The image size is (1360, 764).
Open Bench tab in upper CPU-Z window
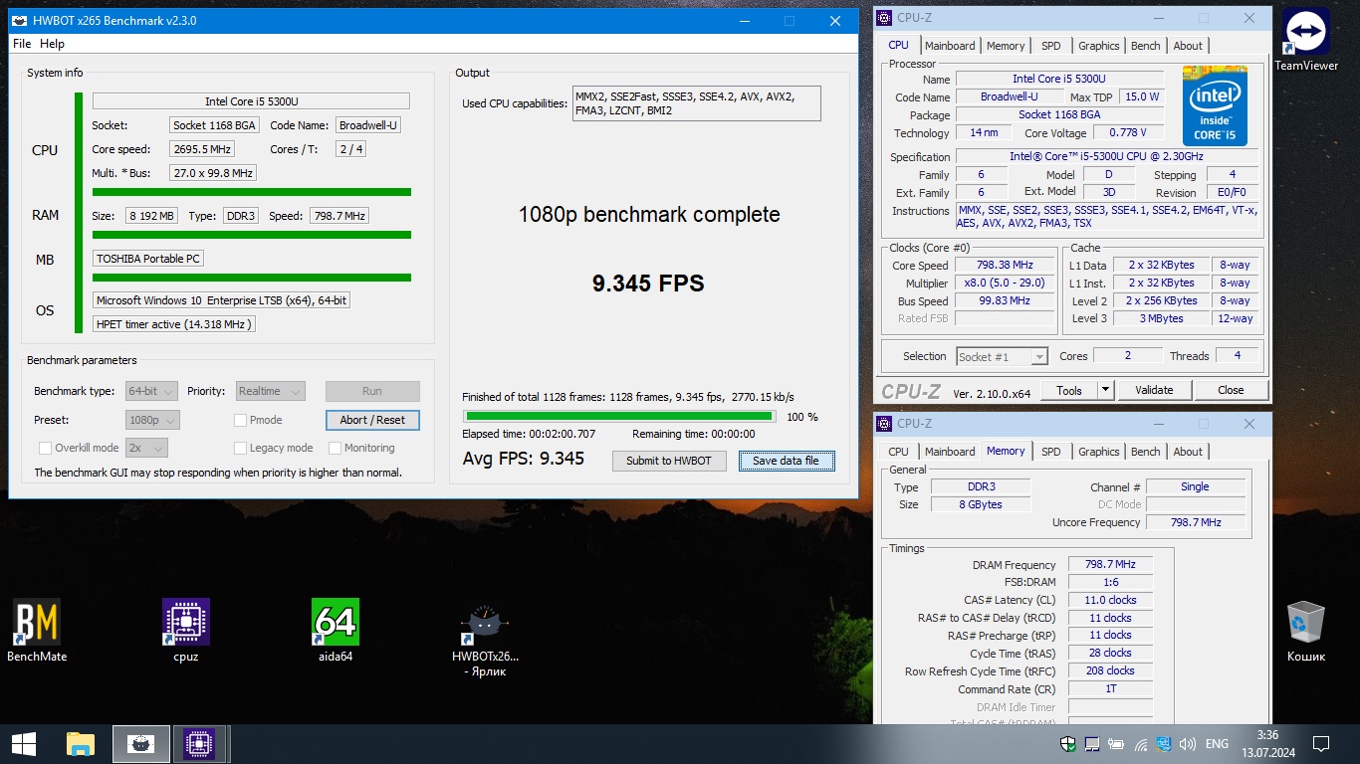[x=1146, y=46]
